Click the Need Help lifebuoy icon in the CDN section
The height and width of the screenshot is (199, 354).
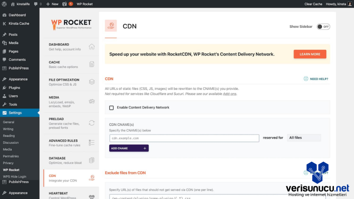tap(306, 78)
